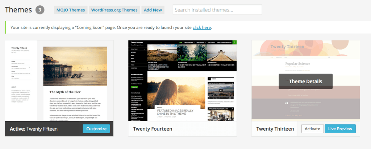Select the Twenty Fifteen theme screenshot
This screenshot has height=149, width=371.
(x=59, y=80)
